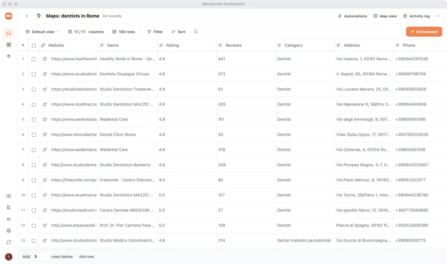The height and width of the screenshot is (264, 447).
Task: Check the row 8 Studio Dentistico Barberini checkbox
Action: [x=34, y=165]
